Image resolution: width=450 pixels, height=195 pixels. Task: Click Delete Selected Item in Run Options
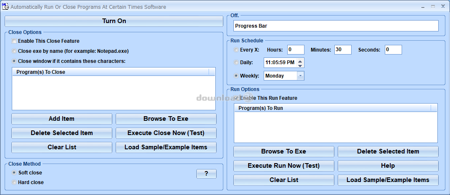coord(388,151)
